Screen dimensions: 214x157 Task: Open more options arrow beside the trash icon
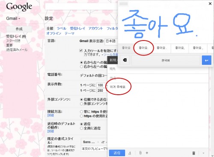pos(203,153)
